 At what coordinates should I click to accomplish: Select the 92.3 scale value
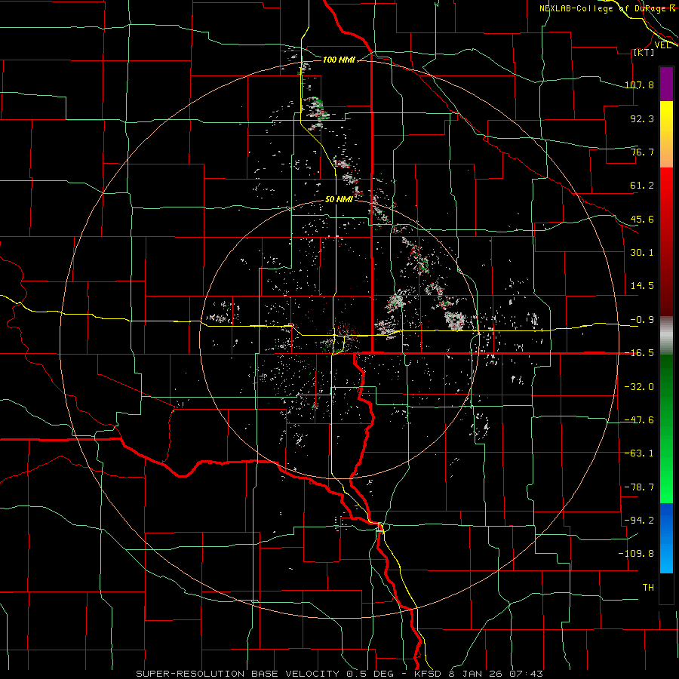click(642, 118)
